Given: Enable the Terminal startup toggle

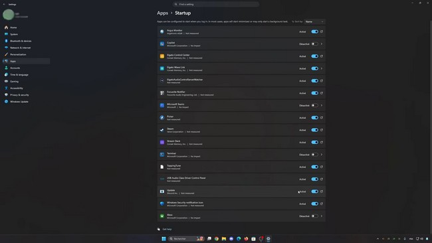Looking at the screenshot, I should pos(314,155).
